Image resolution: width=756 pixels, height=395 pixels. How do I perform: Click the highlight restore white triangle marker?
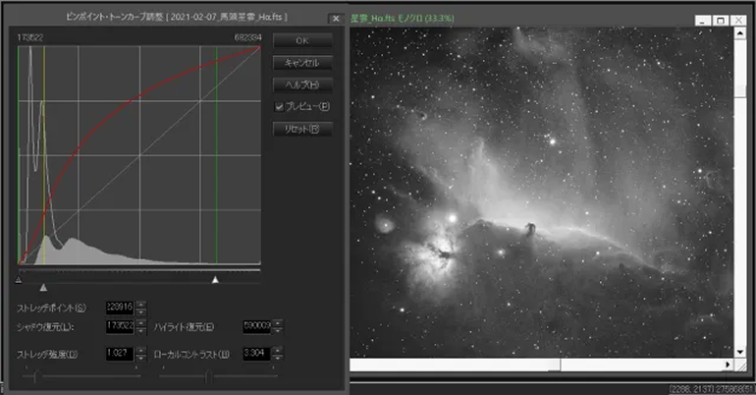pyautogui.click(x=216, y=280)
